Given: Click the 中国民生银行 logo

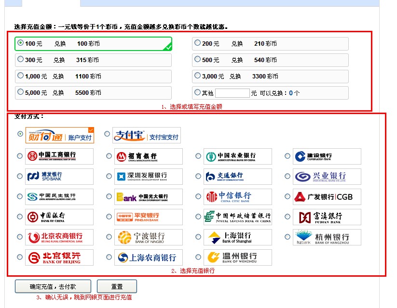Looking at the screenshot, I should point(59,197).
